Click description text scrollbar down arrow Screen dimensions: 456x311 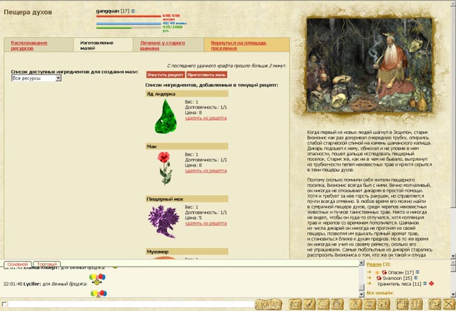[453, 256]
